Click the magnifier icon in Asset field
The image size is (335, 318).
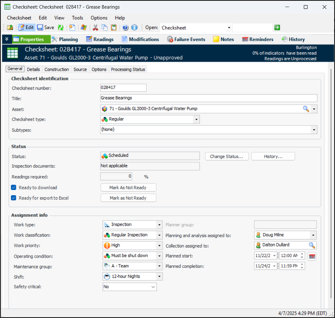pos(306,109)
